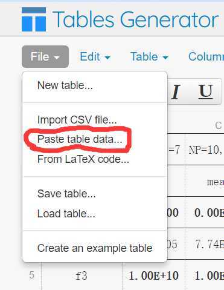This screenshot has width=224, height=290.
Task: Collapse the File dropdown menu
Action: coord(45,56)
